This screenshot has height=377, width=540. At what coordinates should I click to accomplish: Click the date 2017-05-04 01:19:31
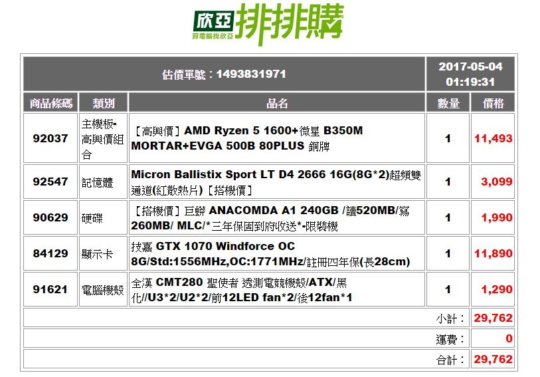point(470,74)
